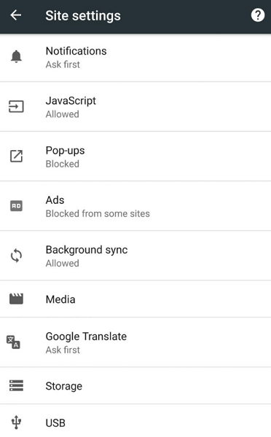Open Google Translate Ask first entry
Screen dimensions: 271x437
coord(135,342)
